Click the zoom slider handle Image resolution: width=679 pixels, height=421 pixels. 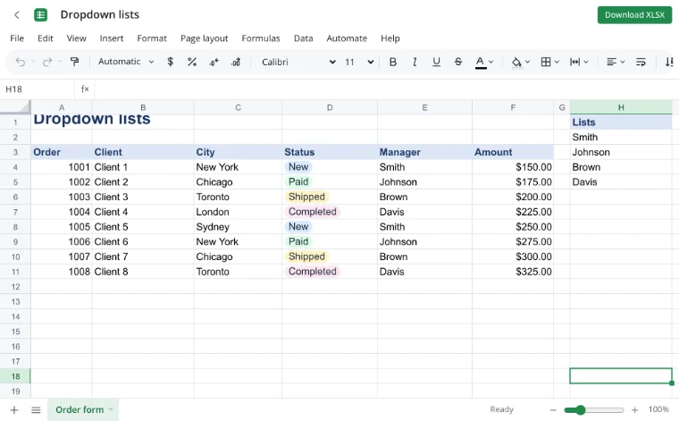click(x=580, y=409)
